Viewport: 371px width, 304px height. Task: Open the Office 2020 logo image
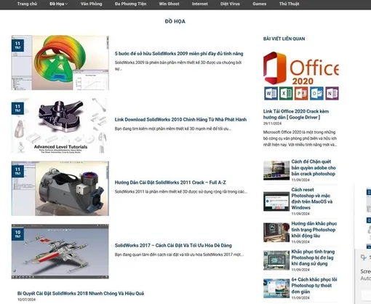pos(301,76)
